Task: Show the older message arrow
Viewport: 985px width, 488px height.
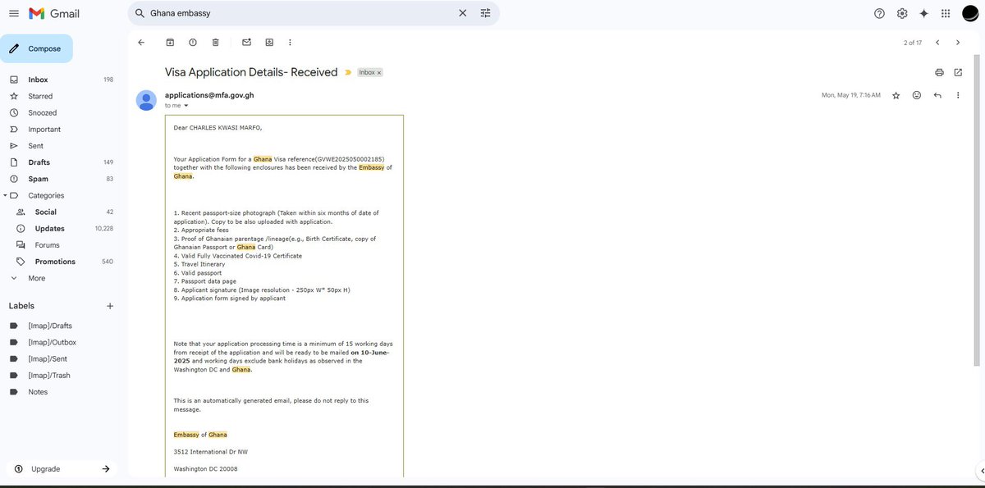Action: 958,43
